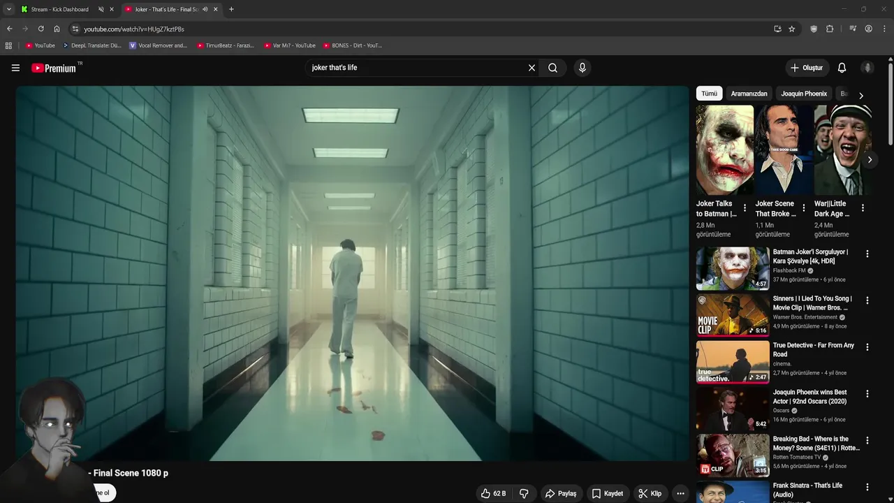Viewport: 894px width, 503px height.
Task: Install app icon in address bar
Action: coord(777,29)
